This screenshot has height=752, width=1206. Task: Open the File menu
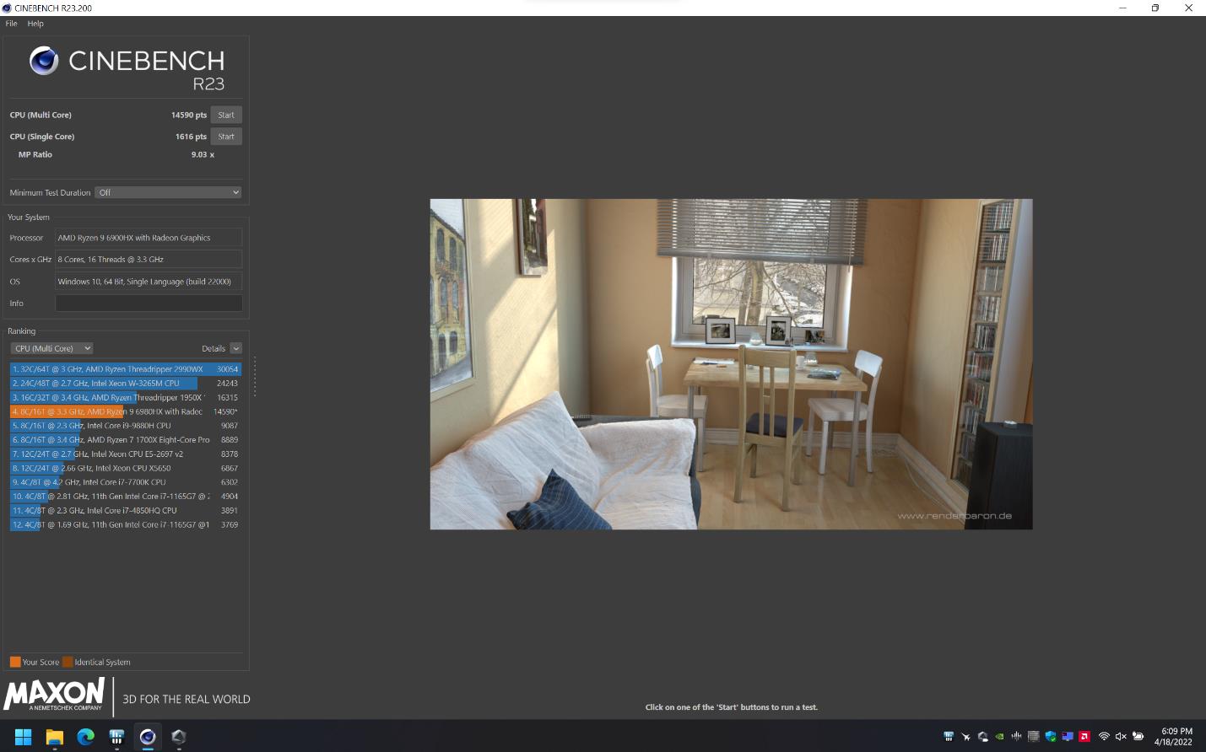pos(12,24)
